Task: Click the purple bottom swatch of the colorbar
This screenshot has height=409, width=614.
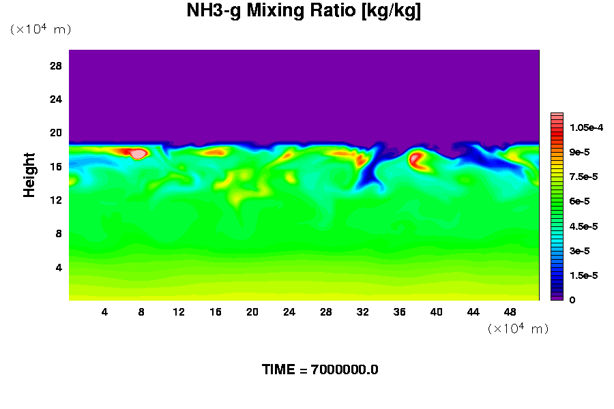Action: 557,297
